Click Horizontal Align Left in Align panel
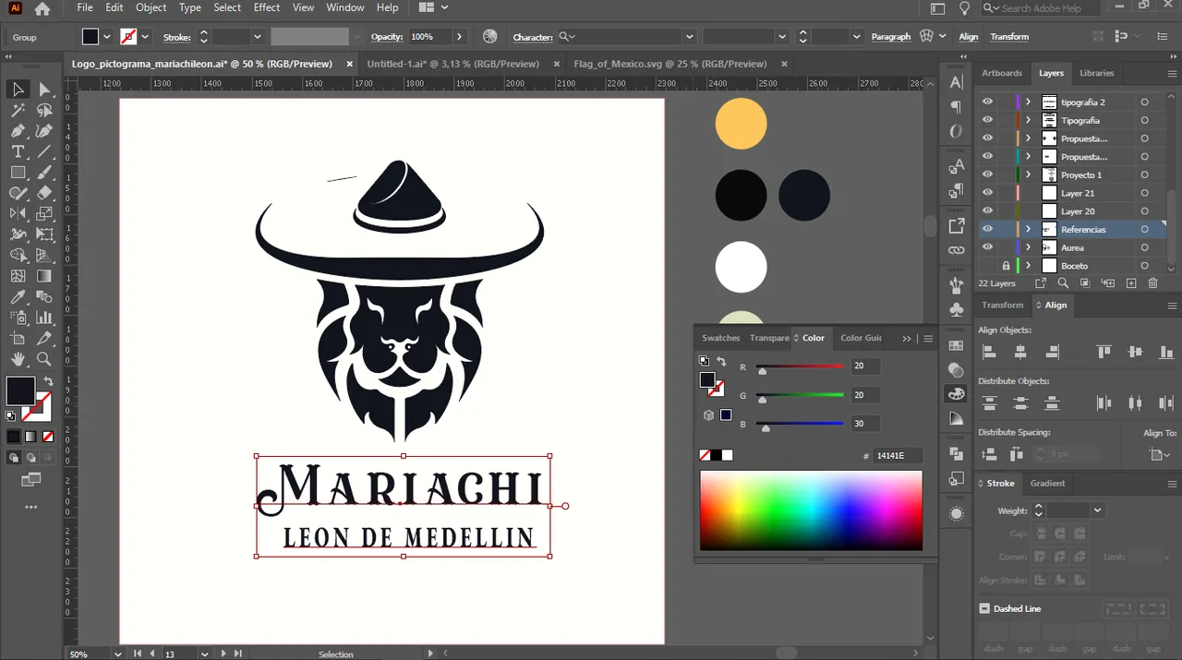 tap(989, 352)
